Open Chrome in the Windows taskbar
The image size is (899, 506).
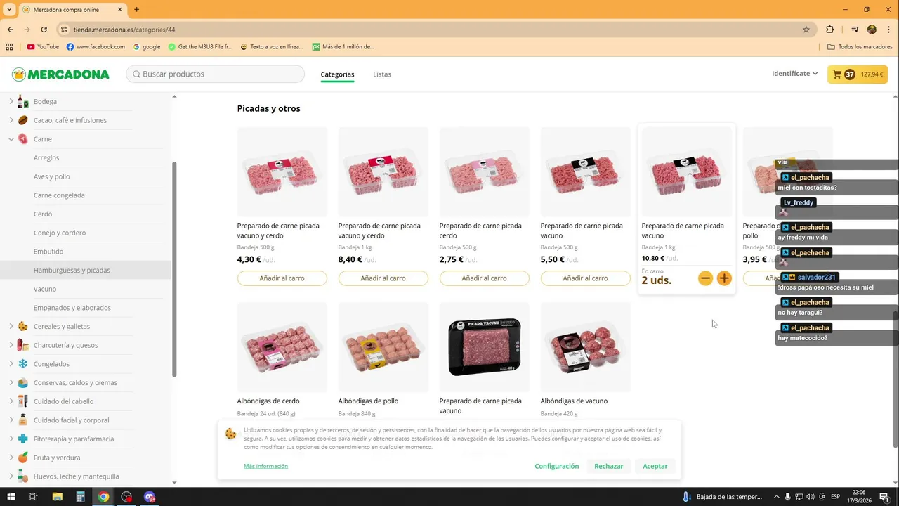click(x=103, y=497)
